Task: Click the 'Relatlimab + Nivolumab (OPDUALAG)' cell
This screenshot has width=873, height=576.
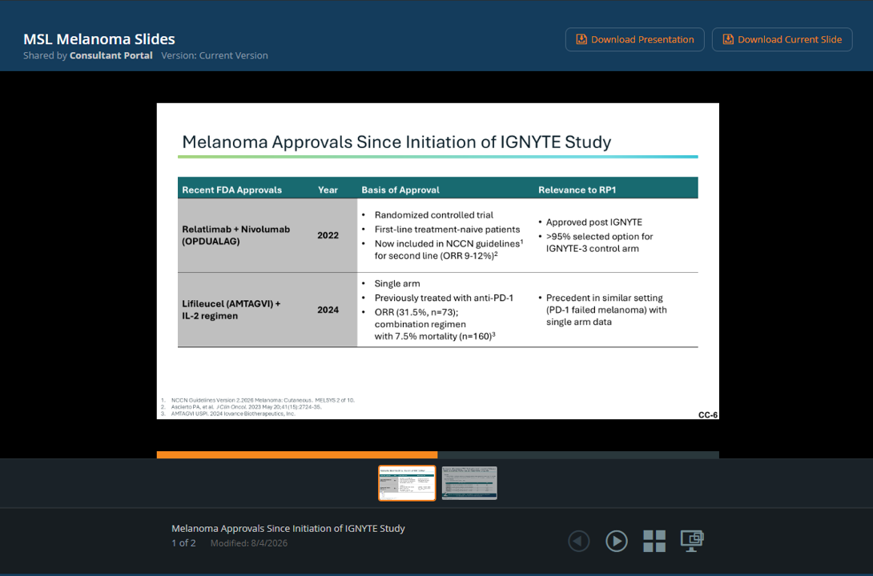Action: (236, 235)
